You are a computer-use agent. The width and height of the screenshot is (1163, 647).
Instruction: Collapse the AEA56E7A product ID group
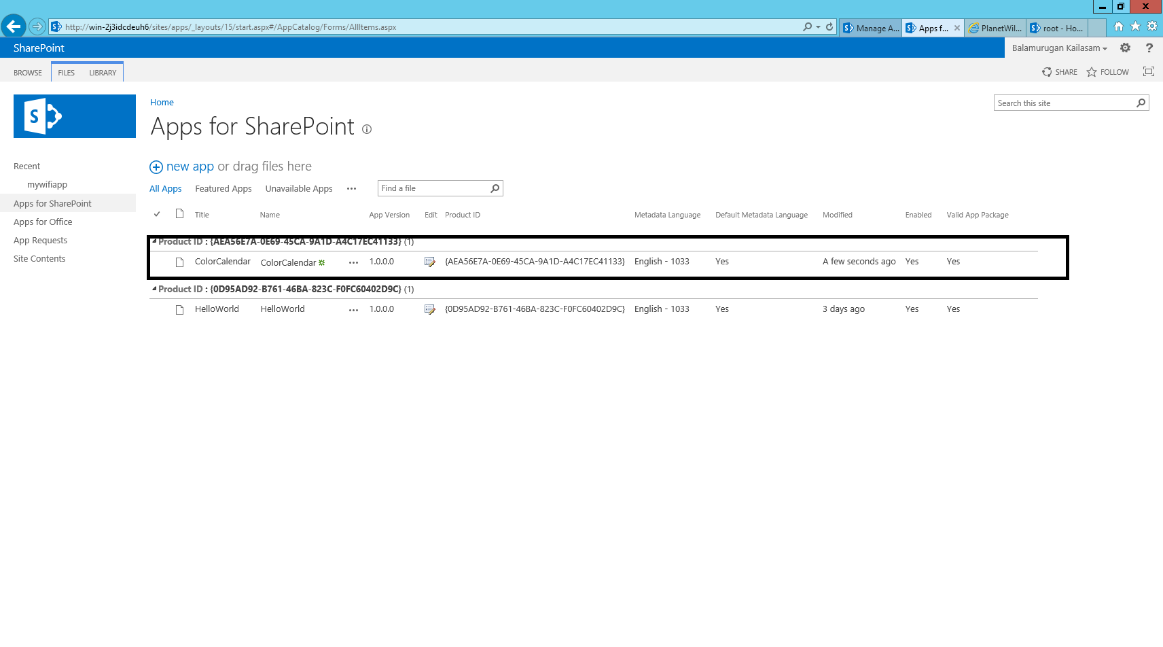pyautogui.click(x=154, y=241)
